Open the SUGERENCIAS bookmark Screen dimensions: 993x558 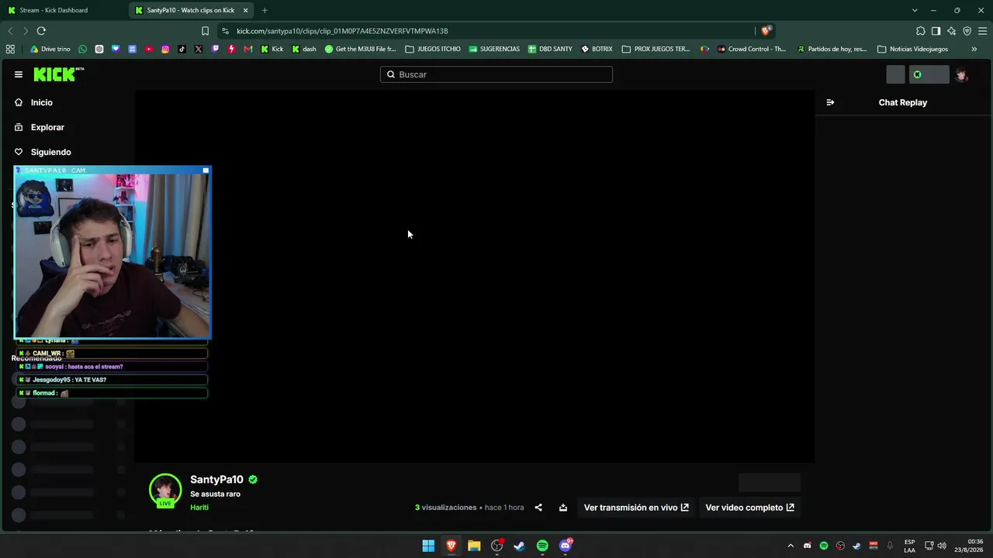pyautogui.click(x=494, y=49)
